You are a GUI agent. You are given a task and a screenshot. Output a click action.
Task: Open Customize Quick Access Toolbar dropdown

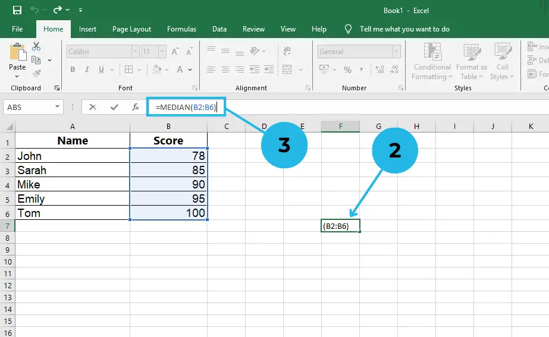80,10
